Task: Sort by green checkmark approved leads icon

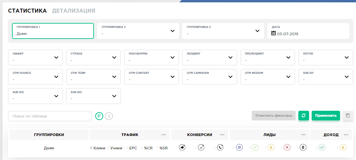Action: tap(255, 147)
